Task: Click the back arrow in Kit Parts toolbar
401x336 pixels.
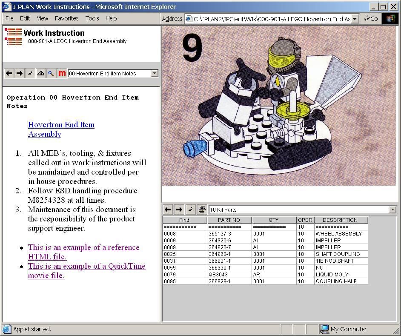Action: 168,210
